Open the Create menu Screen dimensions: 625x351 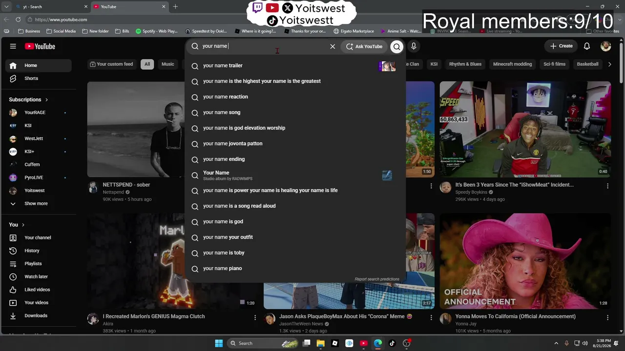click(x=561, y=46)
